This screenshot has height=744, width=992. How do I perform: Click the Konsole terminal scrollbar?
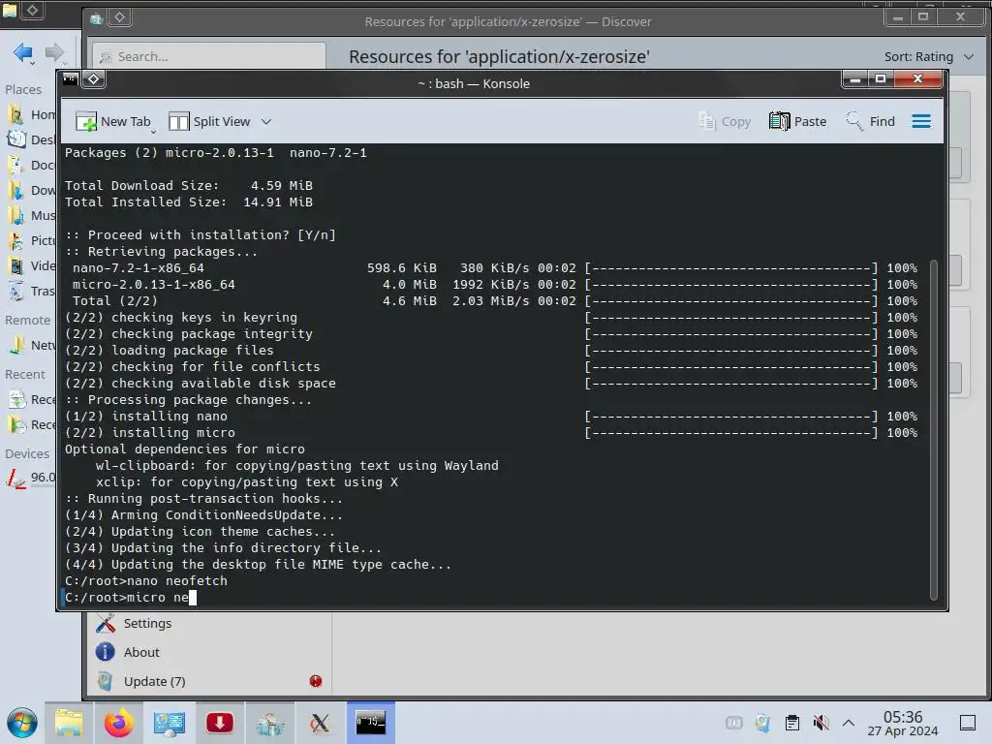933,430
